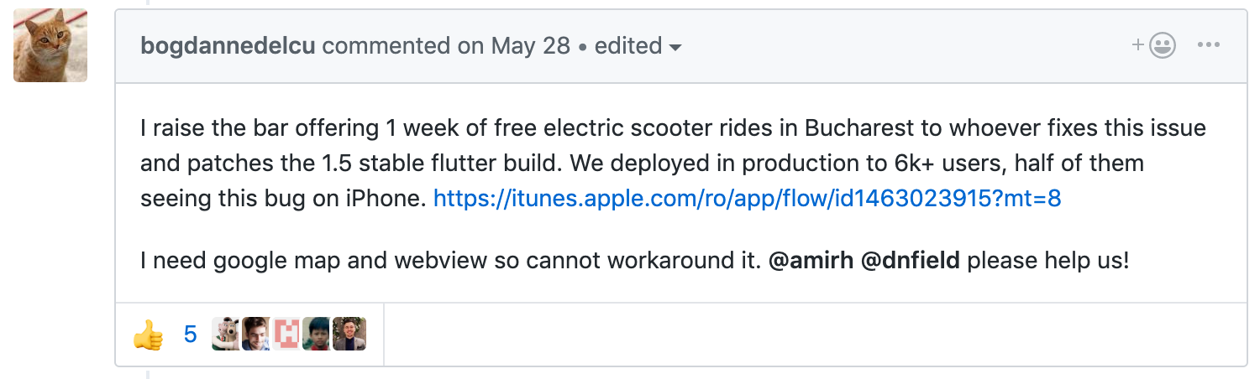The width and height of the screenshot is (1260, 379).
Task: Click the "I need google map" paragraph
Action: (635, 261)
